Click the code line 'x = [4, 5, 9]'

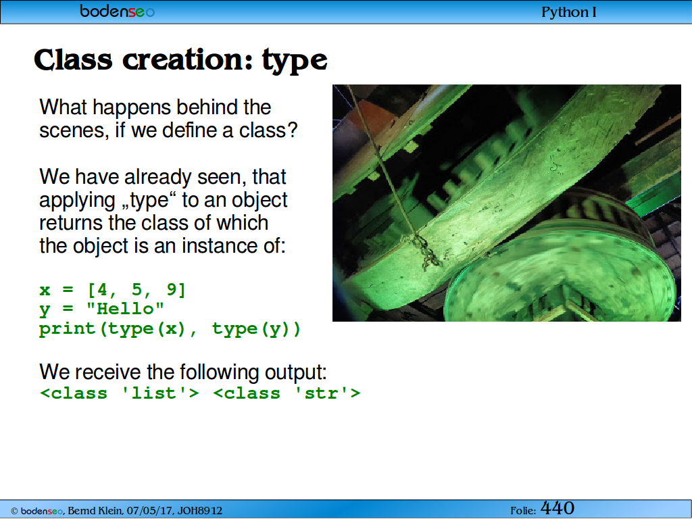tap(113, 290)
